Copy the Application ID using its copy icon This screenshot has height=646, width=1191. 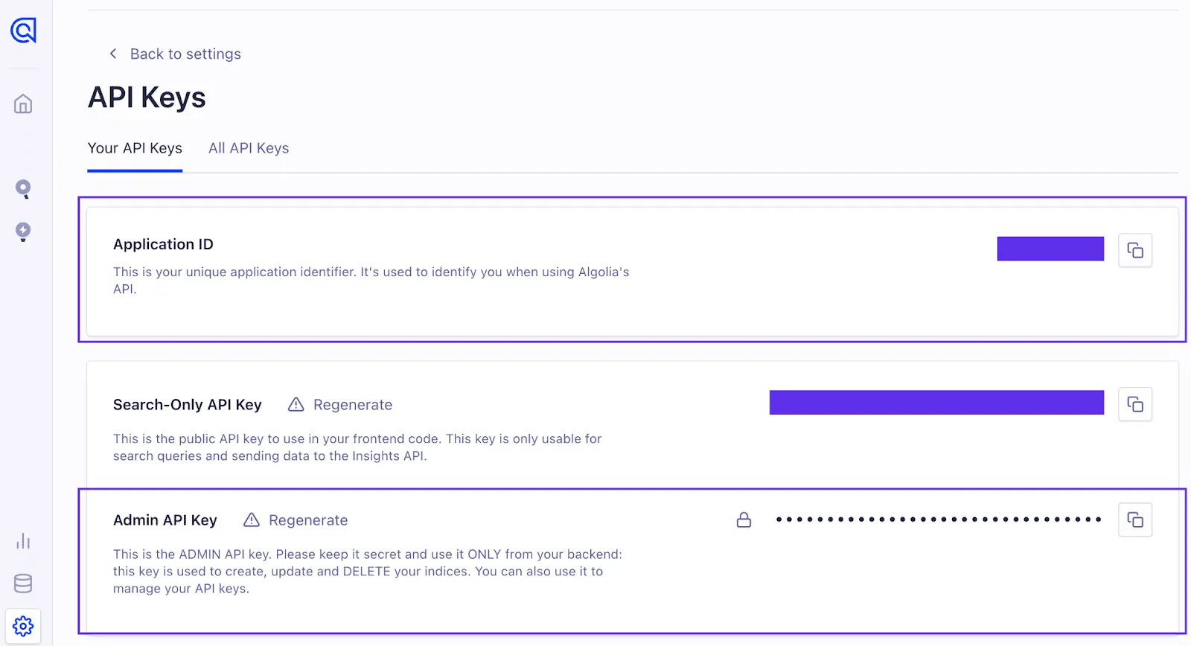pyautogui.click(x=1134, y=250)
